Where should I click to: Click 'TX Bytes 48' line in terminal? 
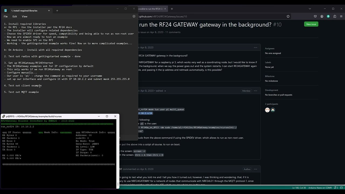(10, 144)
